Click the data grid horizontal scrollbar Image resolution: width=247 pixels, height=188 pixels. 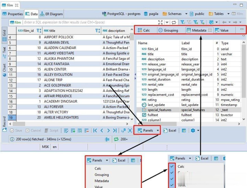(69, 123)
